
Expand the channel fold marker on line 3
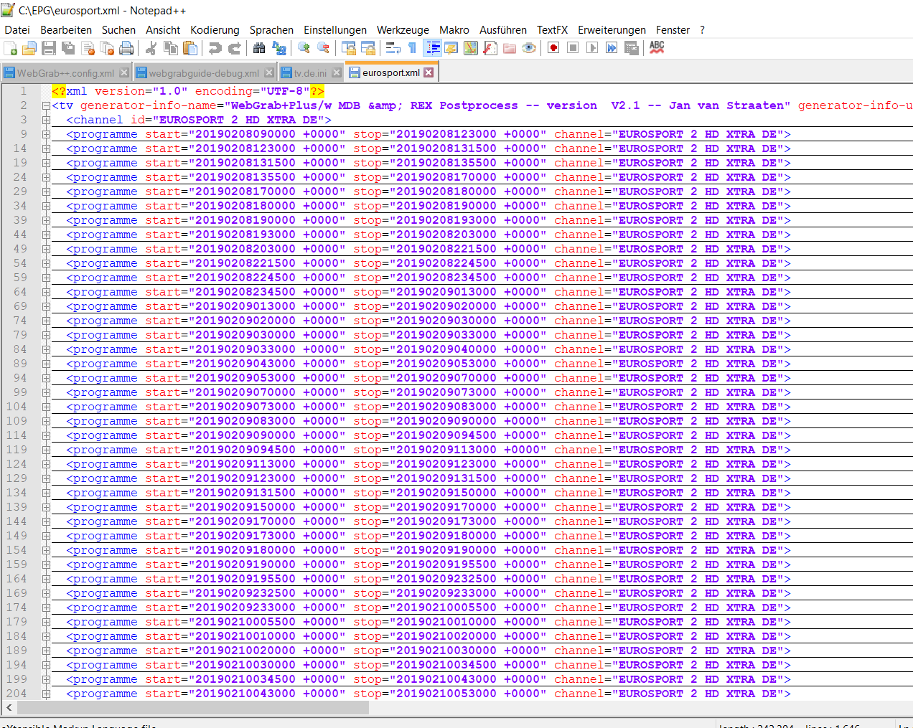point(46,120)
